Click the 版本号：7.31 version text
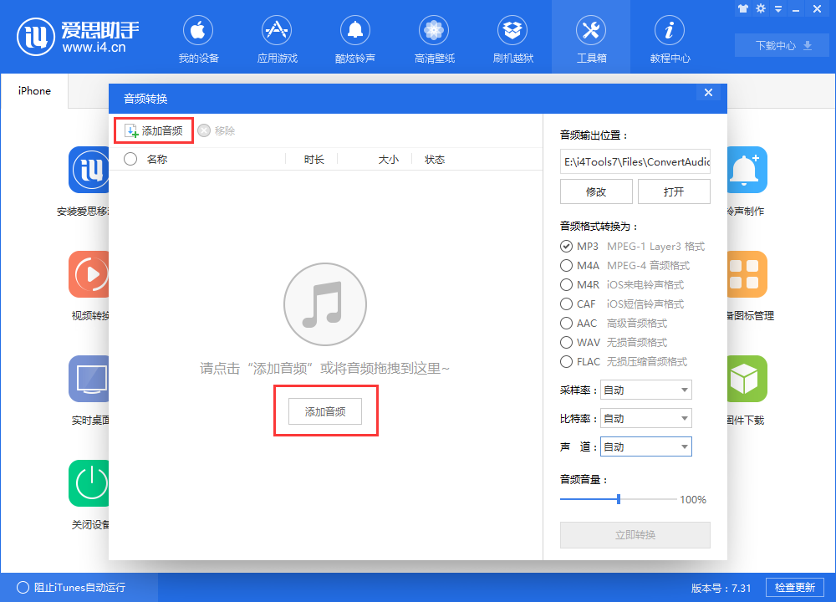The height and width of the screenshot is (602, 836). pos(721,588)
